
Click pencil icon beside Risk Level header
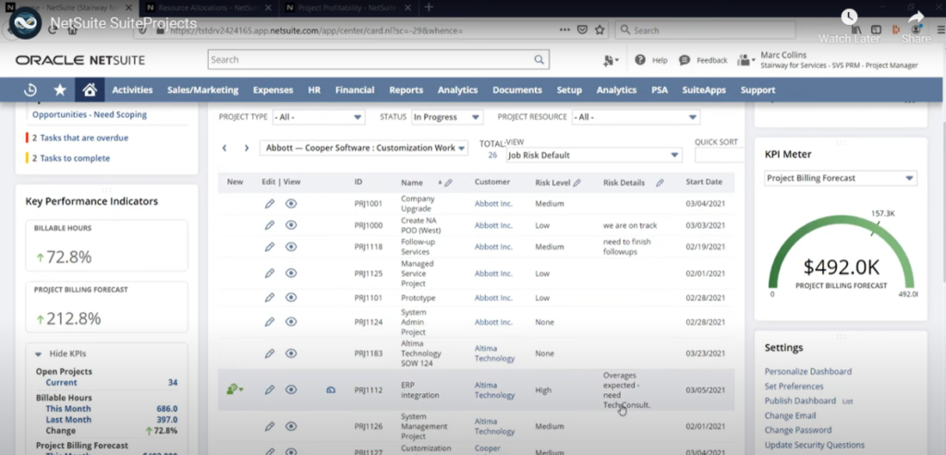click(576, 183)
